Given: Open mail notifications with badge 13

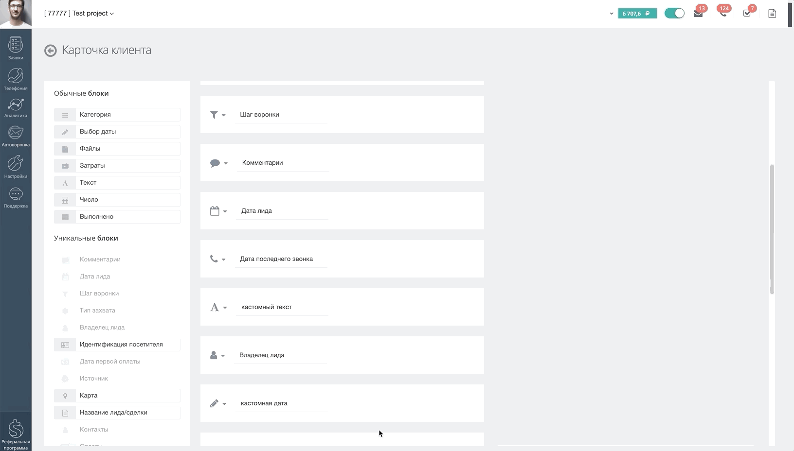Looking at the screenshot, I should (699, 13).
